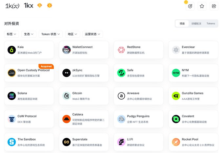Click the RedStone hexagon logo
The image size is (223, 153).
[x=121, y=50]
